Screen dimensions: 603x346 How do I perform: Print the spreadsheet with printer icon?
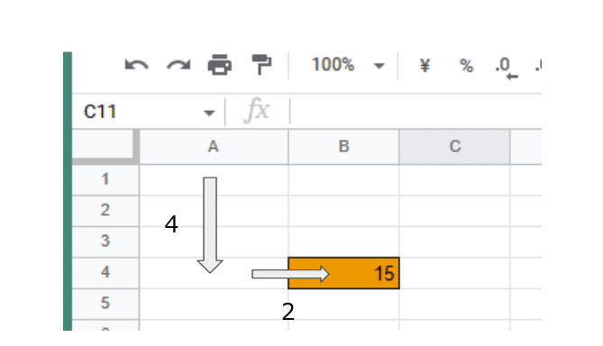point(220,65)
